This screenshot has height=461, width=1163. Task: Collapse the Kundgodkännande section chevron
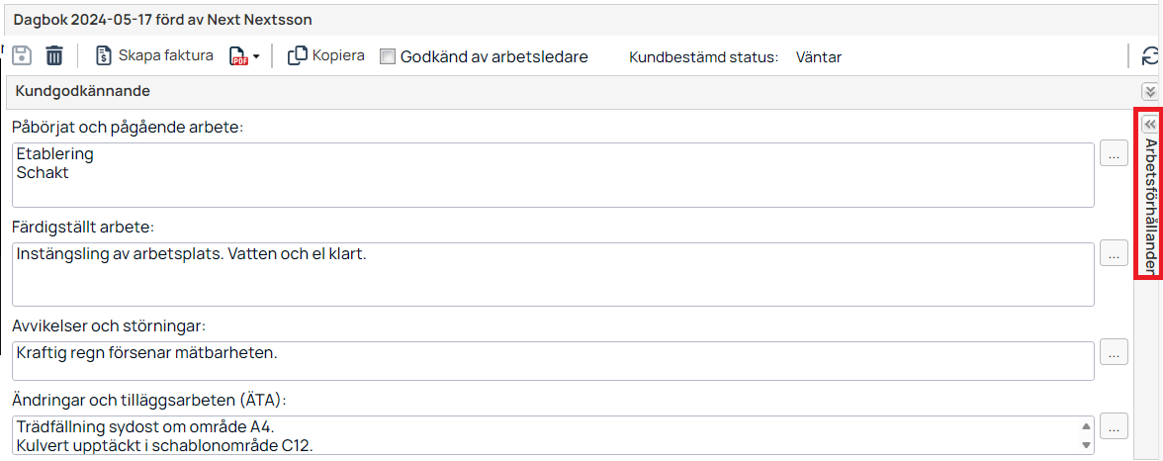pyautogui.click(x=1149, y=91)
